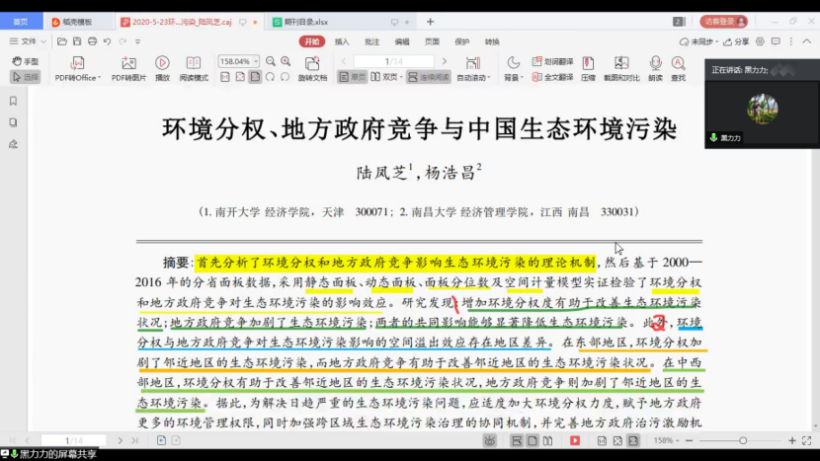This screenshot has width=820, height=461.
Task: Zoom out with the minus magnifier
Action: 271,61
